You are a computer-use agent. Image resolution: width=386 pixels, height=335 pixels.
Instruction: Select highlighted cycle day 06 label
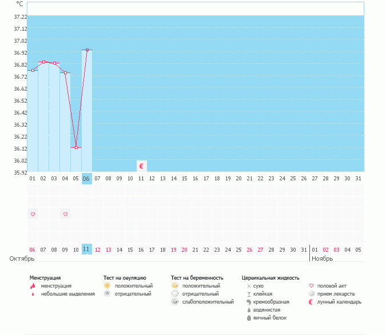[x=87, y=179]
